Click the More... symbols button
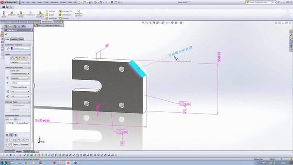The image size is (293, 165). tap(16, 145)
